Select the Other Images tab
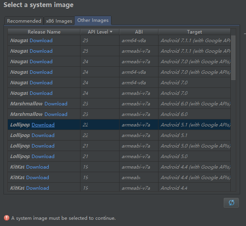The image size is (246, 226). click(x=93, y=20)
